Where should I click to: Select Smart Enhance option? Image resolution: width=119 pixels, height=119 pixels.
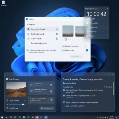tap(14, 100)
